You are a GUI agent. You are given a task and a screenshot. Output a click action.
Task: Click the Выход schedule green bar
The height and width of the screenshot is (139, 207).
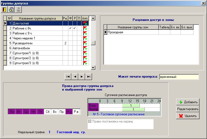[133, 109]
